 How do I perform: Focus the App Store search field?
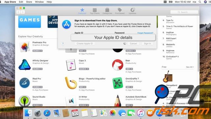[184, 12]
